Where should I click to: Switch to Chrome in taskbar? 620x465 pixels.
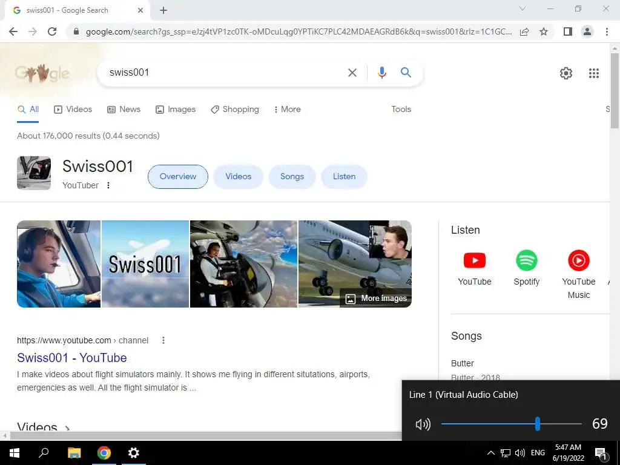[104, 453]
